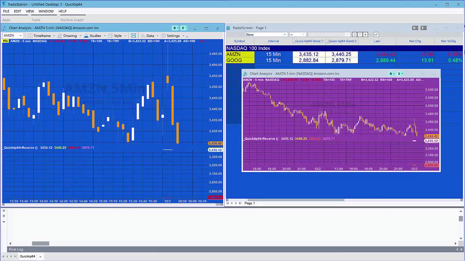Click the I interval-link button on purple chart
Screen dimensions: 465x261
click(x=400, y=74)
